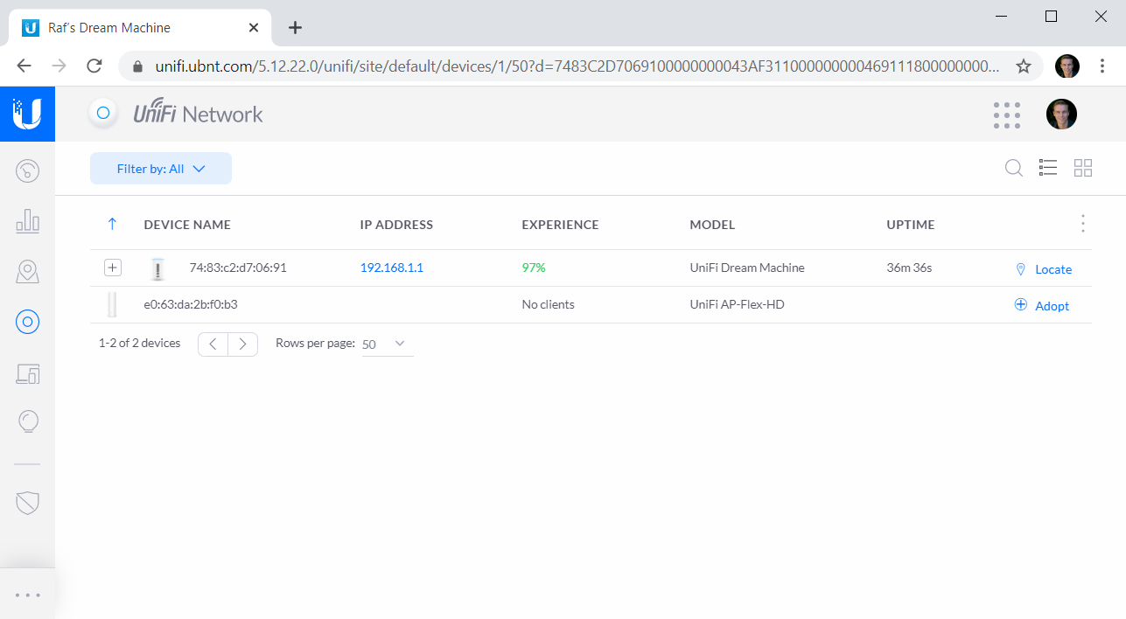Click the UniFi Network logo text
Screen dimensions: 1126x619
[x=198, y=114]
